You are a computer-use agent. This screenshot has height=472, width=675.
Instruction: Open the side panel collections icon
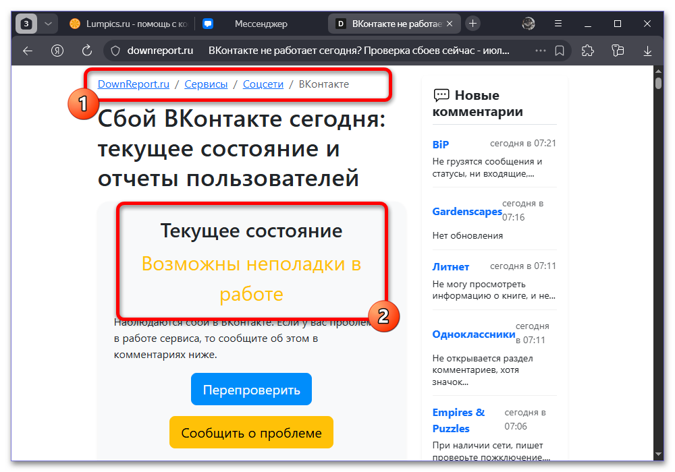618,51
